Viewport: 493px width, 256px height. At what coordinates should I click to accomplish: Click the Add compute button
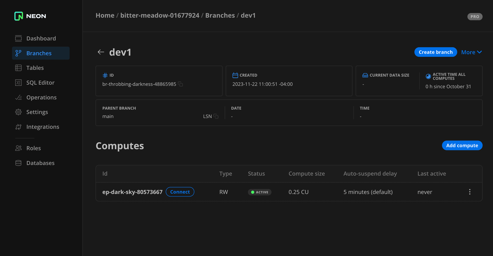click(x=462, y=146)
